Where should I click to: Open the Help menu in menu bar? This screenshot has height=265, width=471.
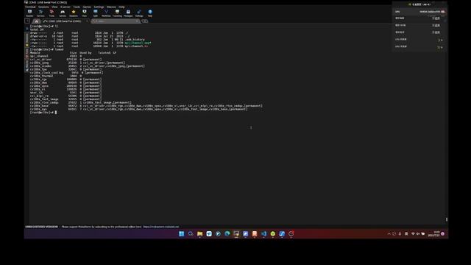click(121, 7)
